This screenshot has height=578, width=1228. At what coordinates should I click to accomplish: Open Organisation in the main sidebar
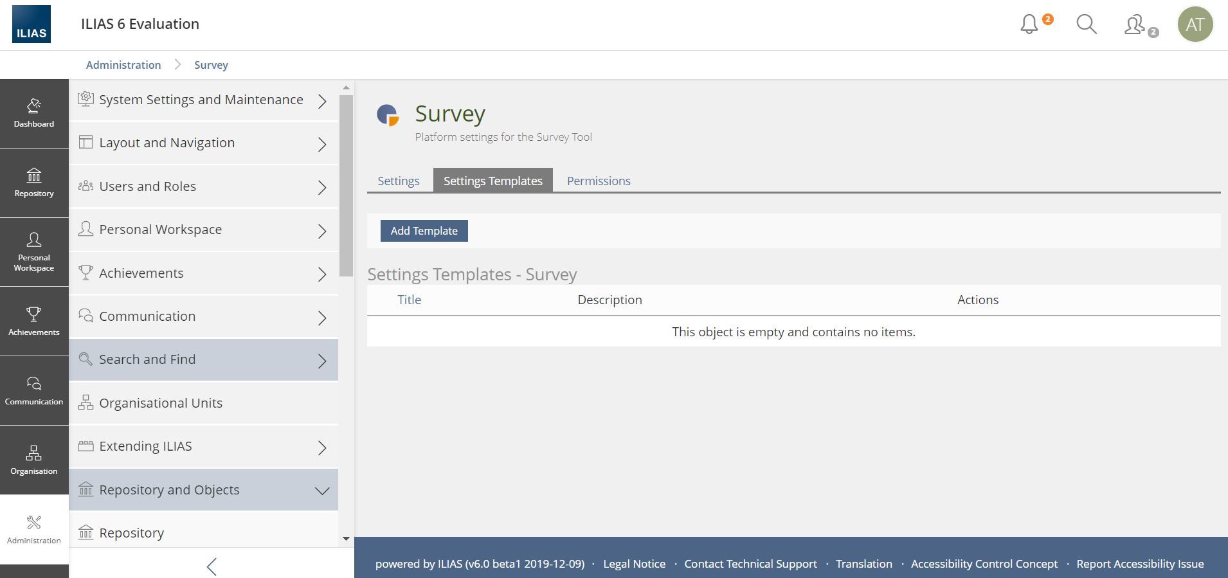click(34, 460)
